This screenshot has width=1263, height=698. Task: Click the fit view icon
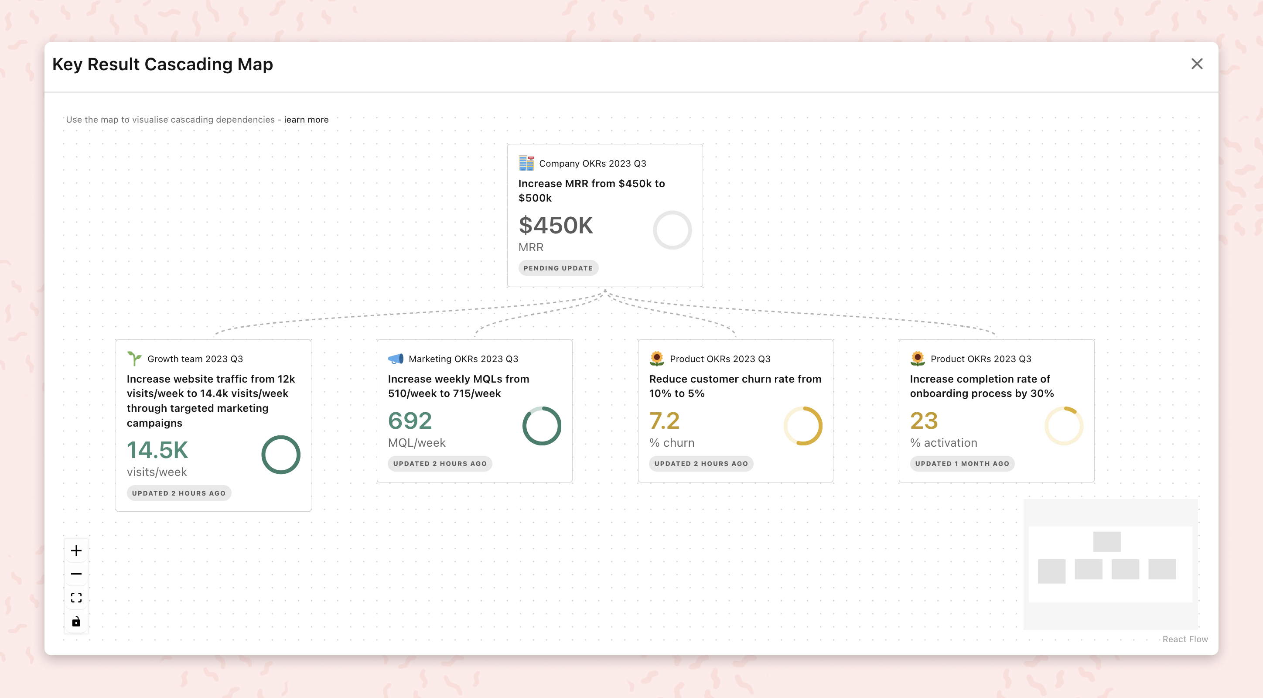pyautogui.click(x=76, y=598)
